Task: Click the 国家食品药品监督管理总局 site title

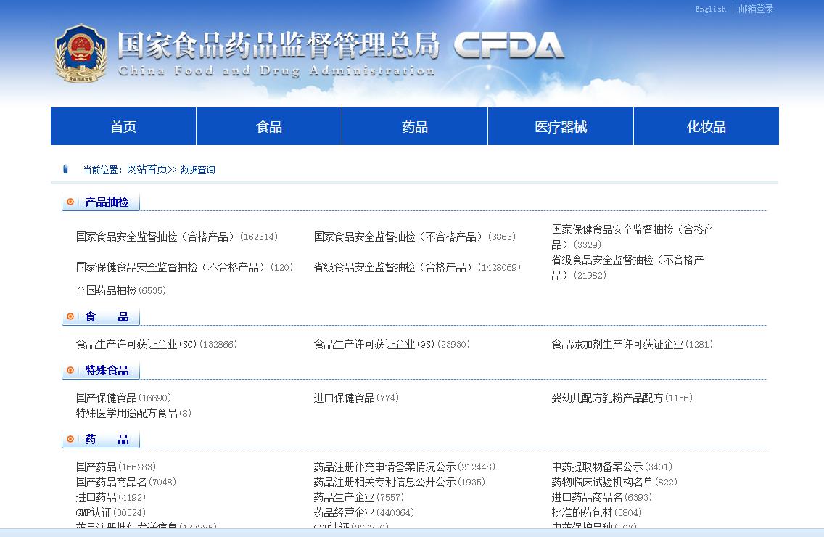Action: pyautogui.click(x=278, y=45)
